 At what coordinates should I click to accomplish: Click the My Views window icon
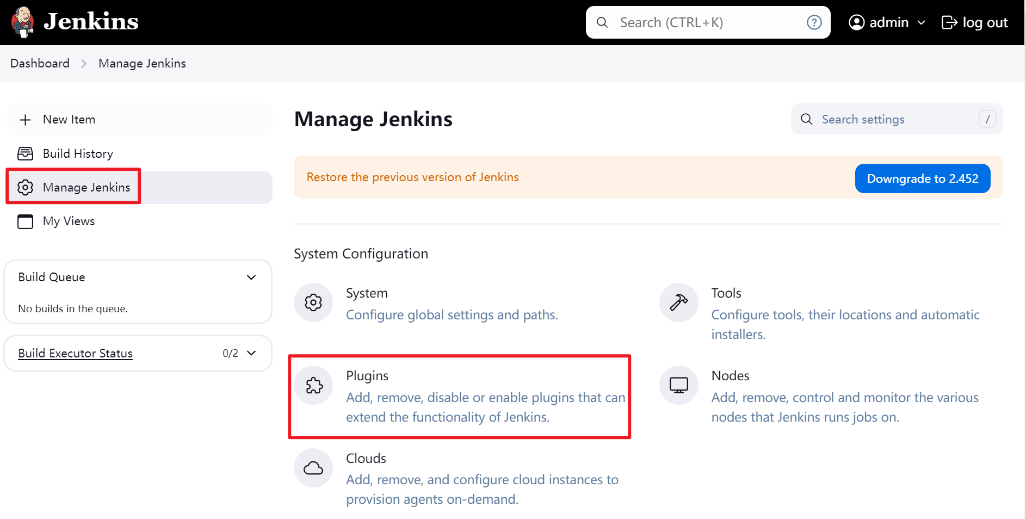click(x=25, y=221)
